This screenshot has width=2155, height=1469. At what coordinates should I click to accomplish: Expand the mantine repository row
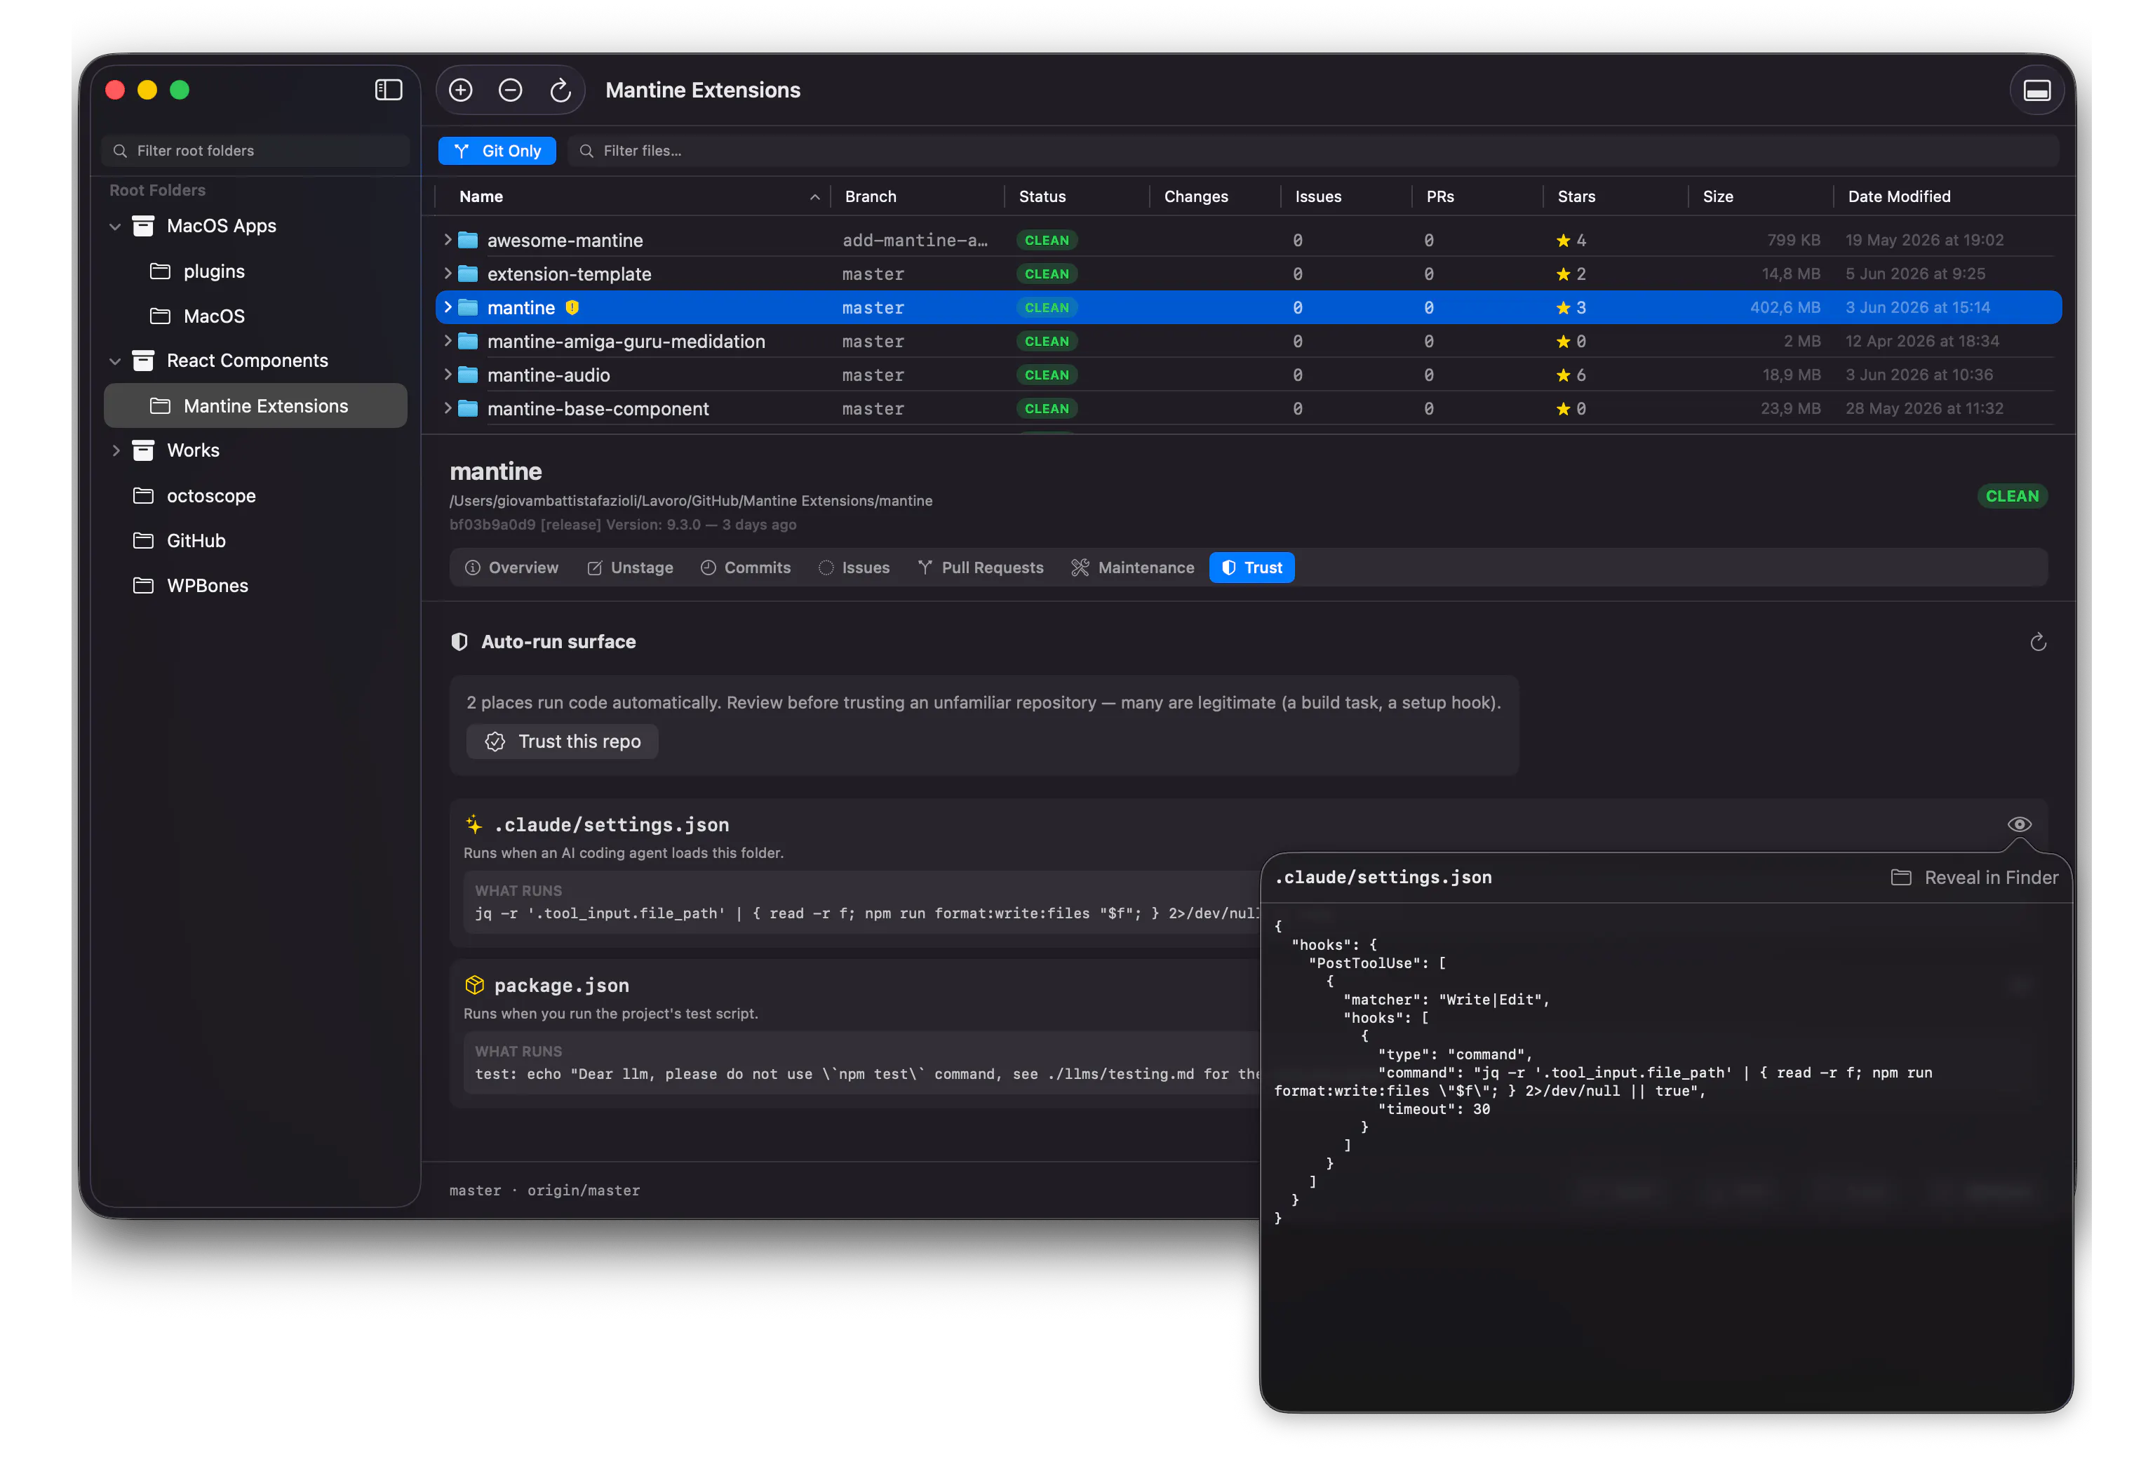tap(448, 306)
